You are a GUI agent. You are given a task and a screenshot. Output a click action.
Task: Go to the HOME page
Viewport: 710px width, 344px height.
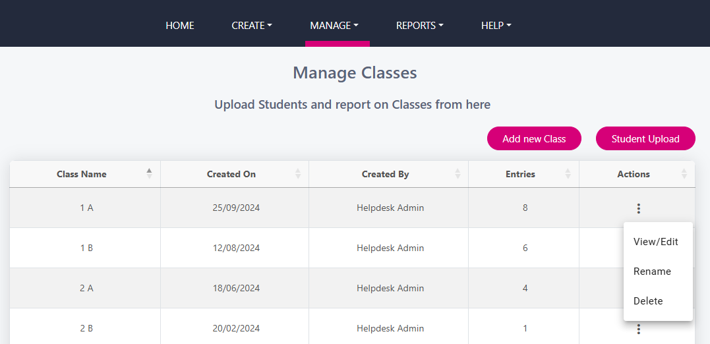click(x=180, y=26)
